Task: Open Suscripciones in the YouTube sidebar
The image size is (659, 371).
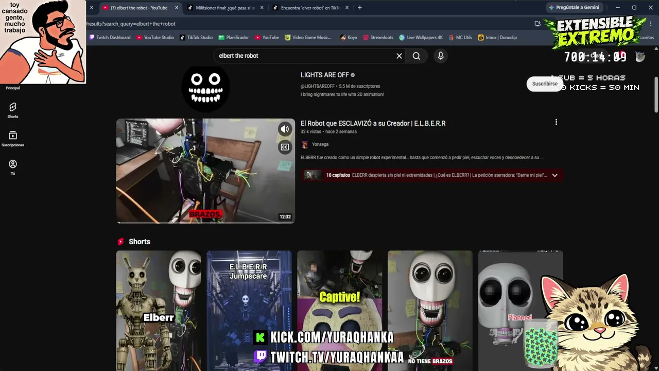Action: coord(13,139)
